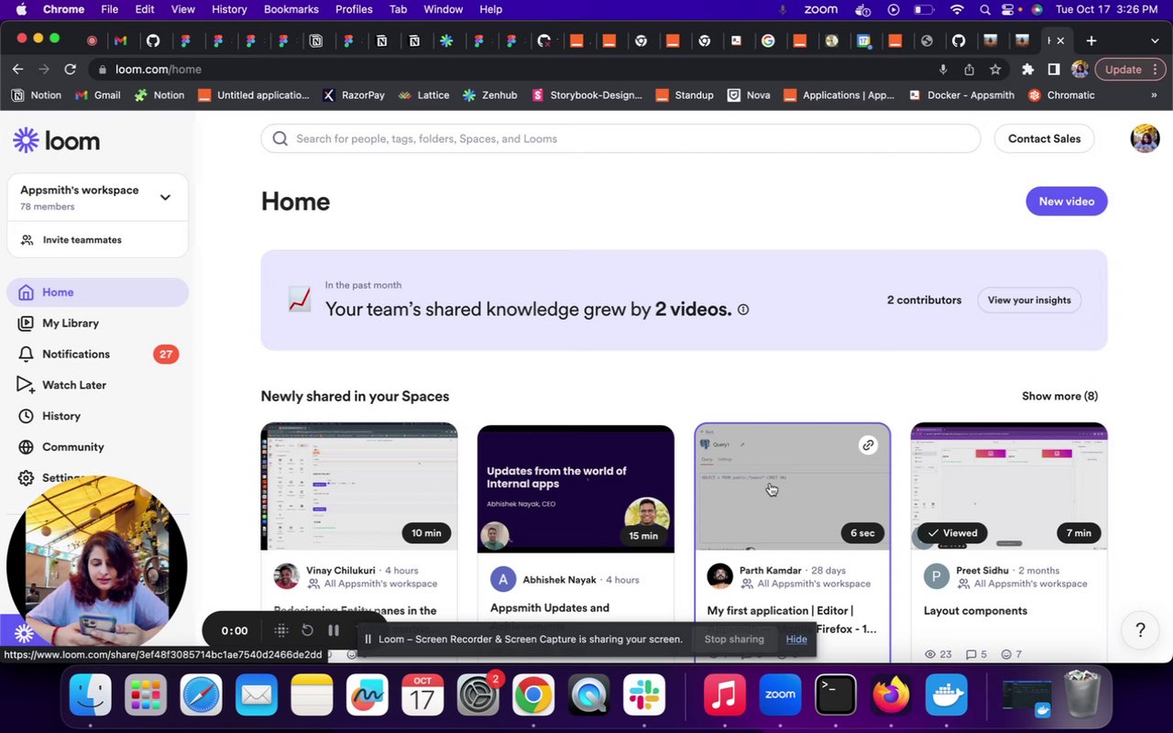Click the 23 views count
Image resolution: width=1173 pixels, height=733 pixels.
pyautogui.click(x=938, y=654)
